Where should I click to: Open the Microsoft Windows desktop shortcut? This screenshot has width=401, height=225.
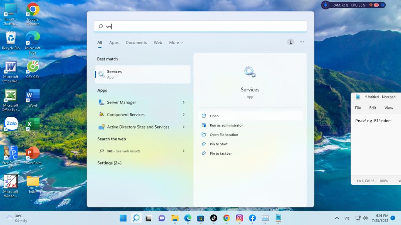click(11, 186)
